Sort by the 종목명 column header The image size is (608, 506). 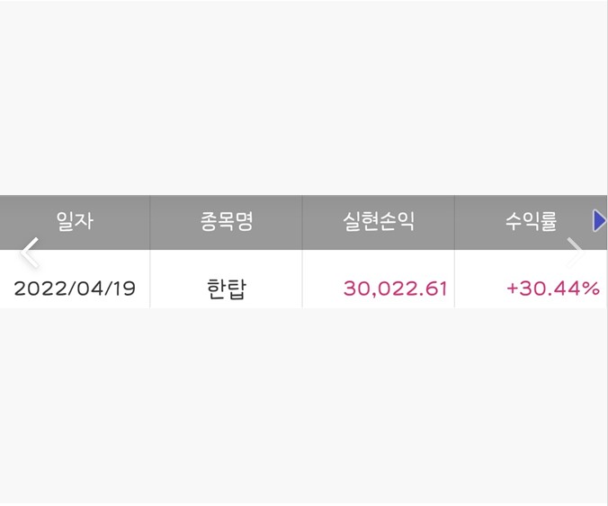[226, 222]
